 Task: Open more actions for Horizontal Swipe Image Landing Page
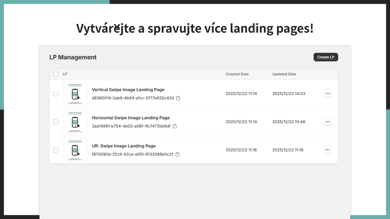tap(328, 122)
